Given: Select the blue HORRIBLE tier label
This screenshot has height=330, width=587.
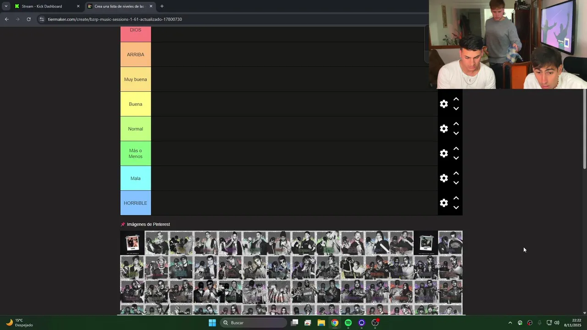Looking at the screenshot, I should (136, 203).
